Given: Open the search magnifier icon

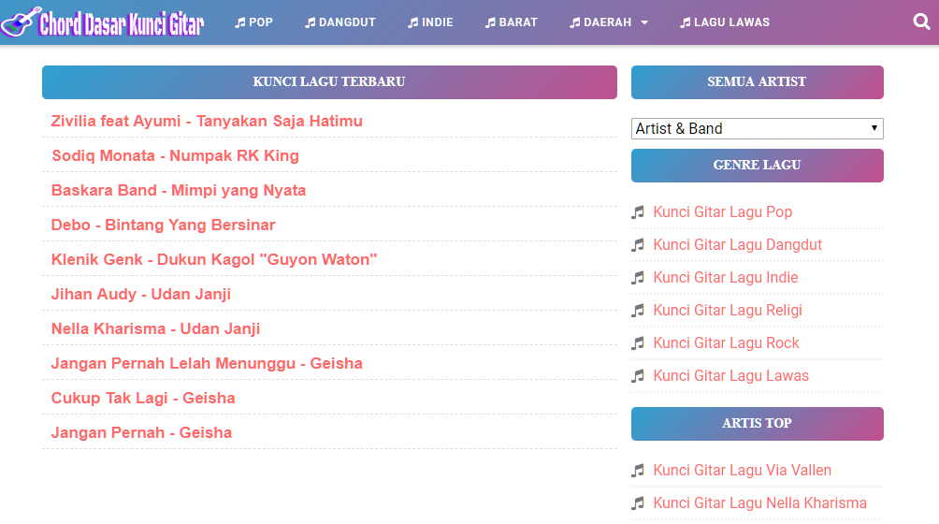Looking at the screenshot, I should pos(921,22).
